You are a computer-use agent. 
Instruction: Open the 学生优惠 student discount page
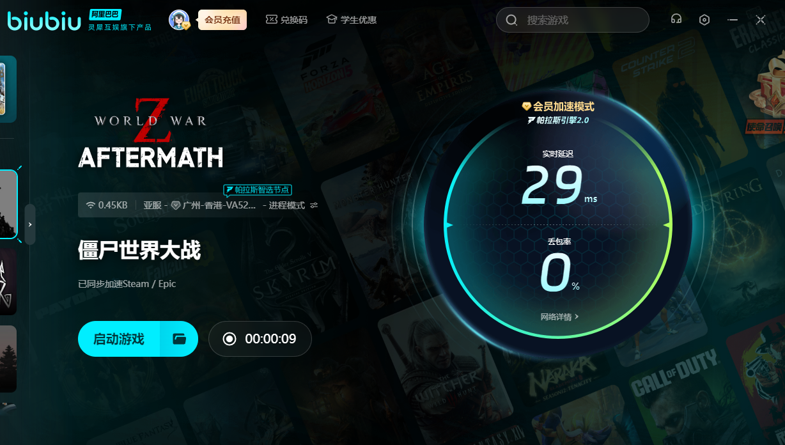(x=352, y=20)
